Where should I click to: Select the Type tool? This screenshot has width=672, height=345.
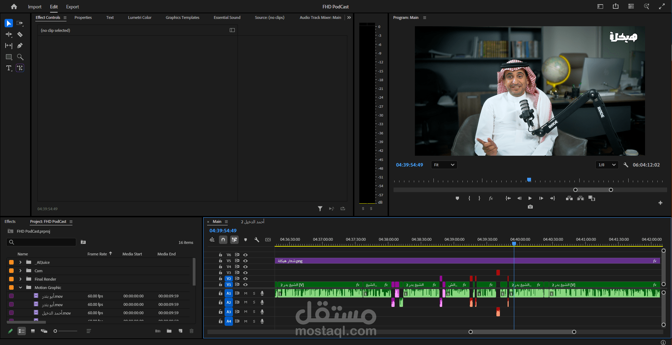(9, 68)
